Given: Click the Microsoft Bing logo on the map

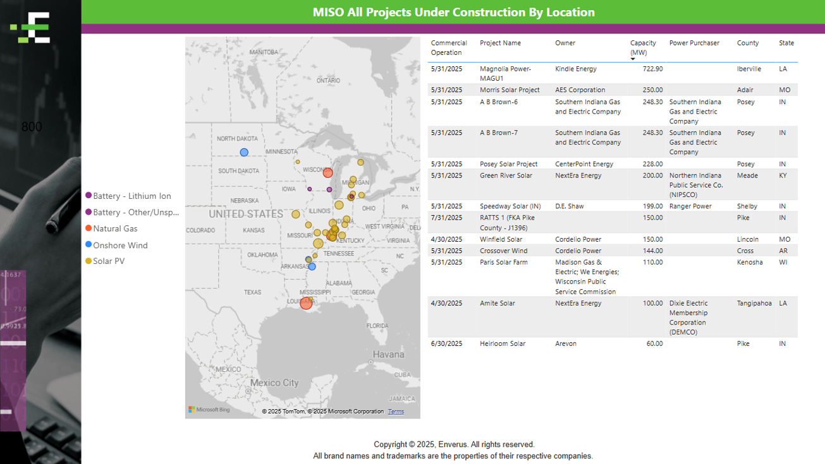Looking at the screenshot, I should tap(209, 410).
